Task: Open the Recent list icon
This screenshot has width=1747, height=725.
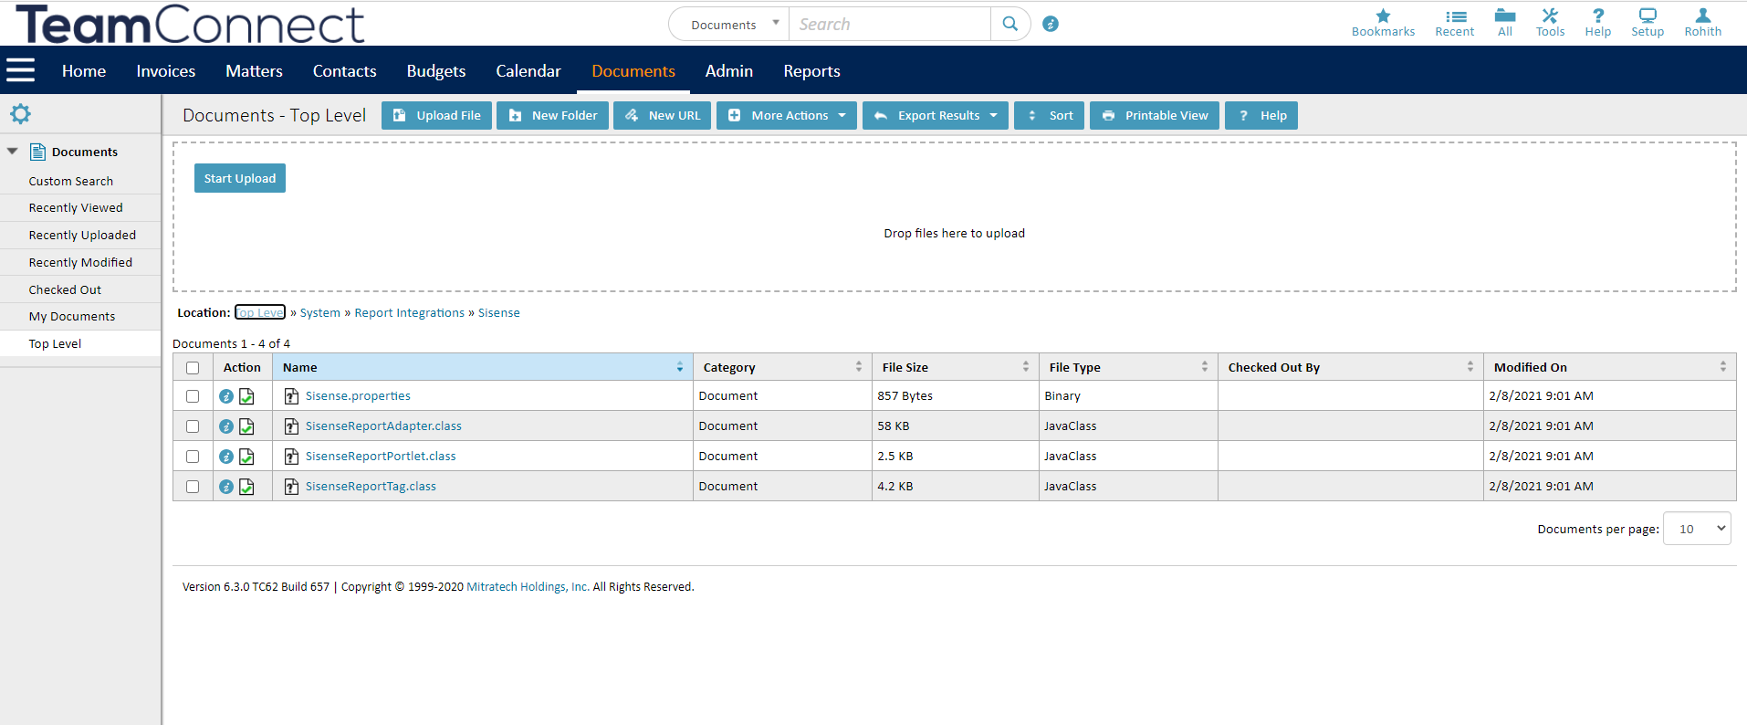Action: [1455, 16]
